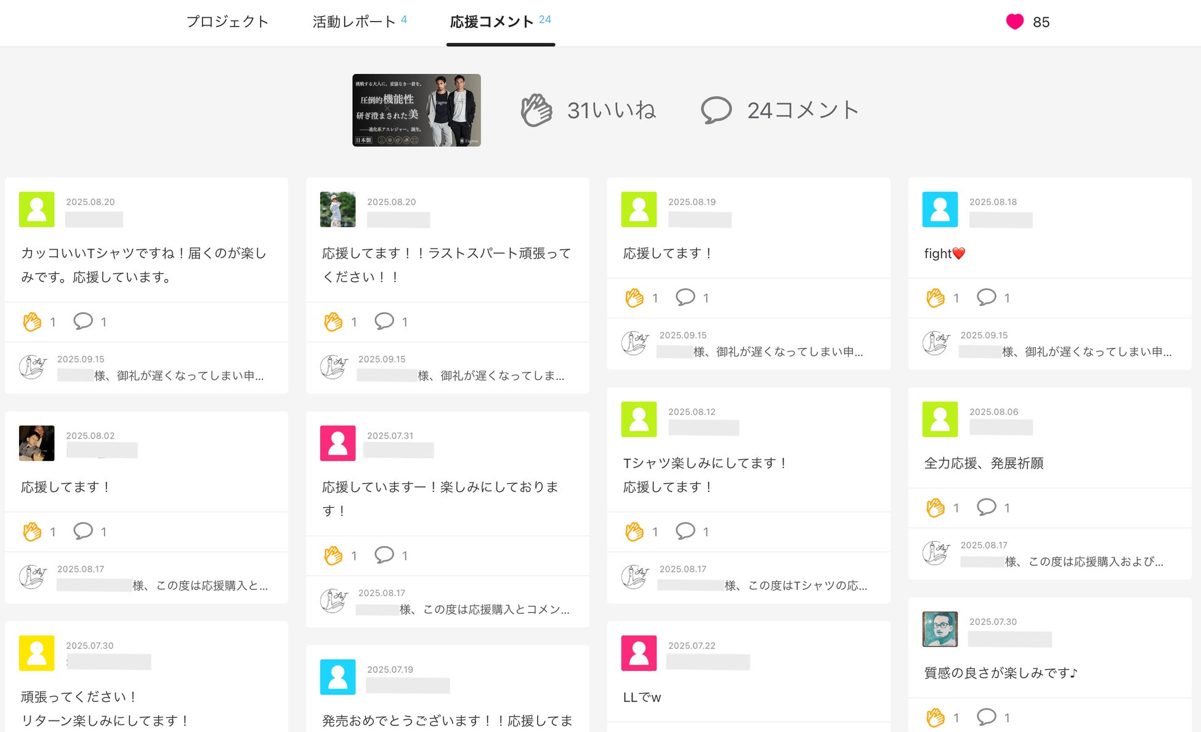Expand owner reply under カッコいいTシャツ comment
Screen dimensions: 1201x732
pos(179,376)
